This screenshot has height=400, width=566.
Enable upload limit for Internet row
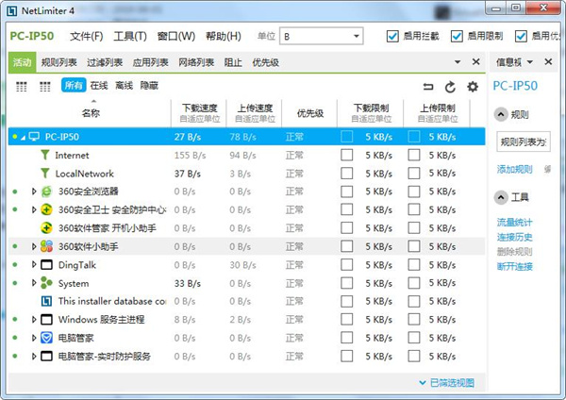point(414,155)
